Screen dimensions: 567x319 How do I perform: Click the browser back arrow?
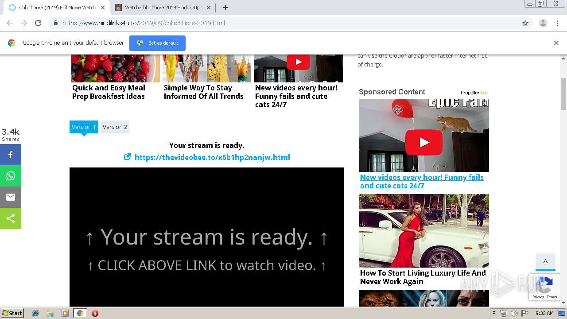(x=10, y=23)
